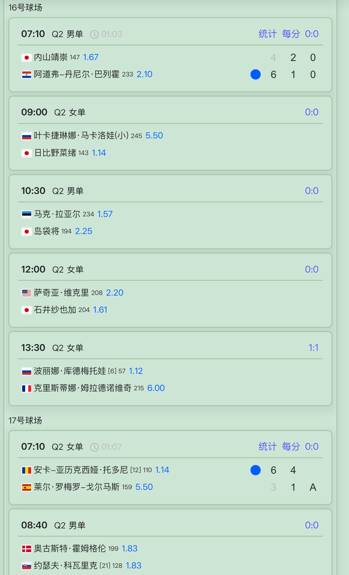This screenshot has width=349, height=575.
Task: Click France flag beside 姆拉德诺维奇
Action: click(27, 389)
